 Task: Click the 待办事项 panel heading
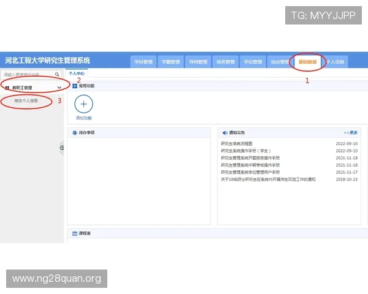[x=86, y=133]
